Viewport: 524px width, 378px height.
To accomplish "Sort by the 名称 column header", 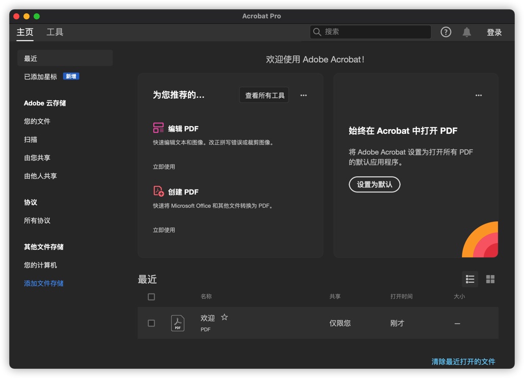I will pyautogui.click(x=206, y=296).
